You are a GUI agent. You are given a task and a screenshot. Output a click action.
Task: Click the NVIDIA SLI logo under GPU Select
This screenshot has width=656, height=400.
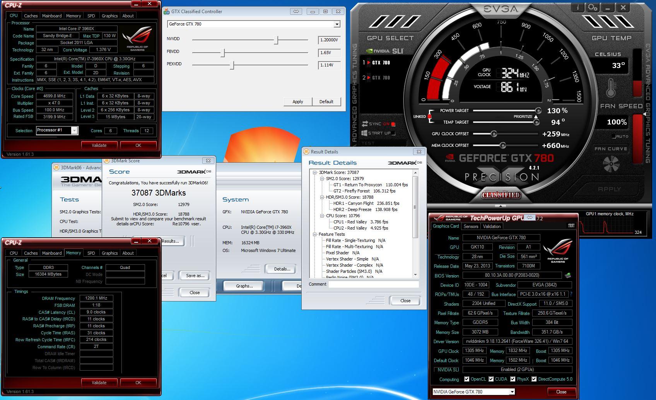click(384, 51)
